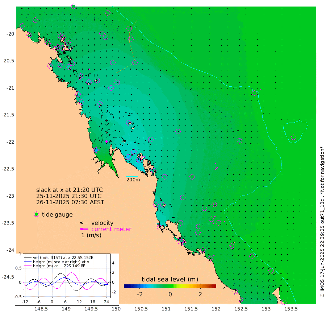Click the blue line sample in inset legend

tap(28, 262)
